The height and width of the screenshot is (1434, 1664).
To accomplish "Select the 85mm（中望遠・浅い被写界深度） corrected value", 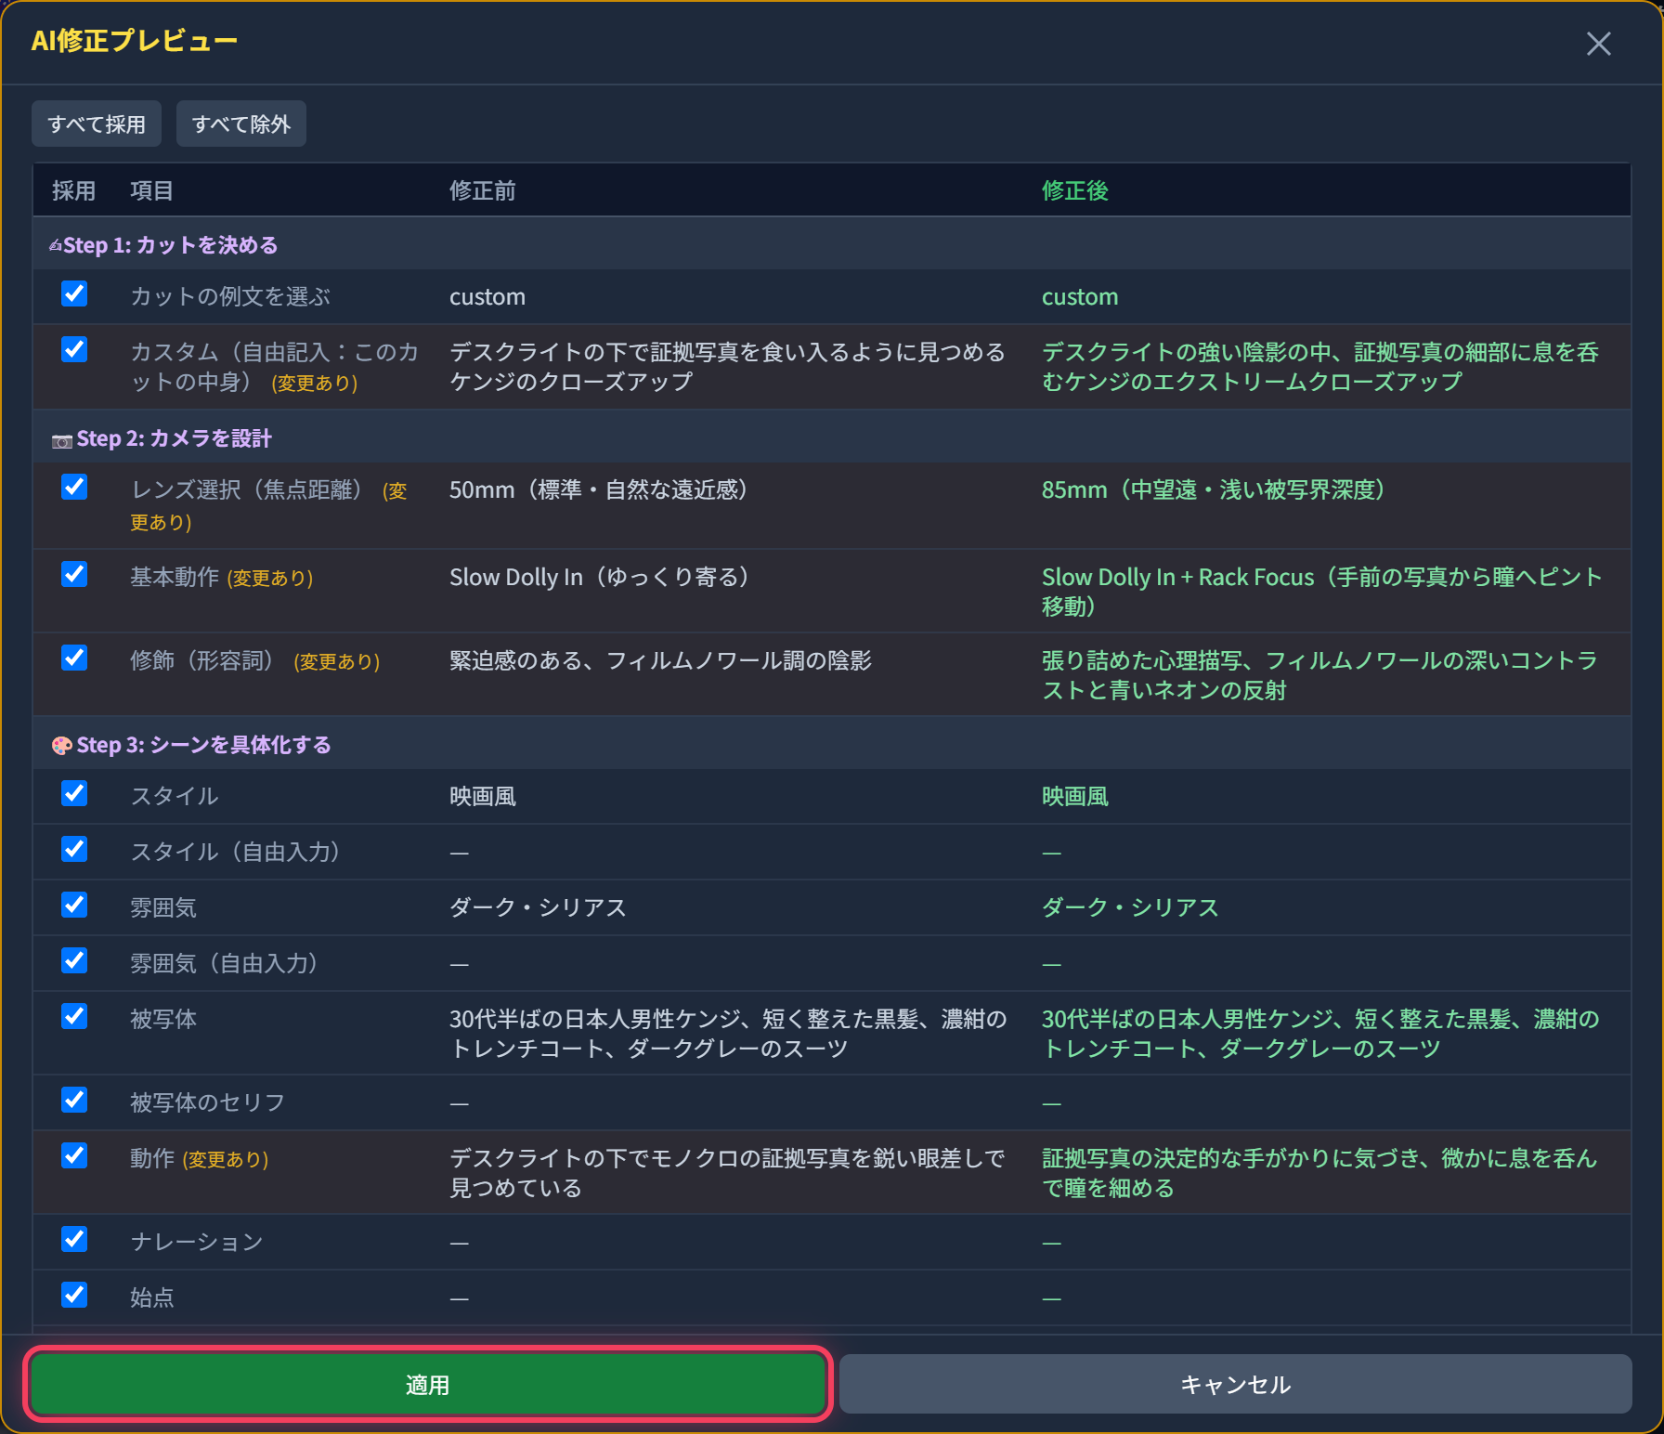I will (x=1214, y=489).
